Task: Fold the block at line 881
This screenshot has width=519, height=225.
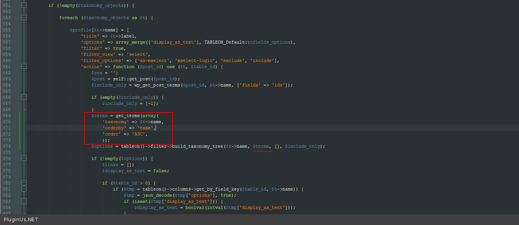Action: [x=24, y=189]
